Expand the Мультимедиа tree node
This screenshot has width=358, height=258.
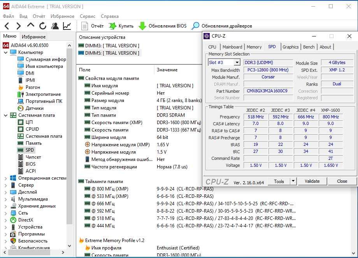[6, 199]
